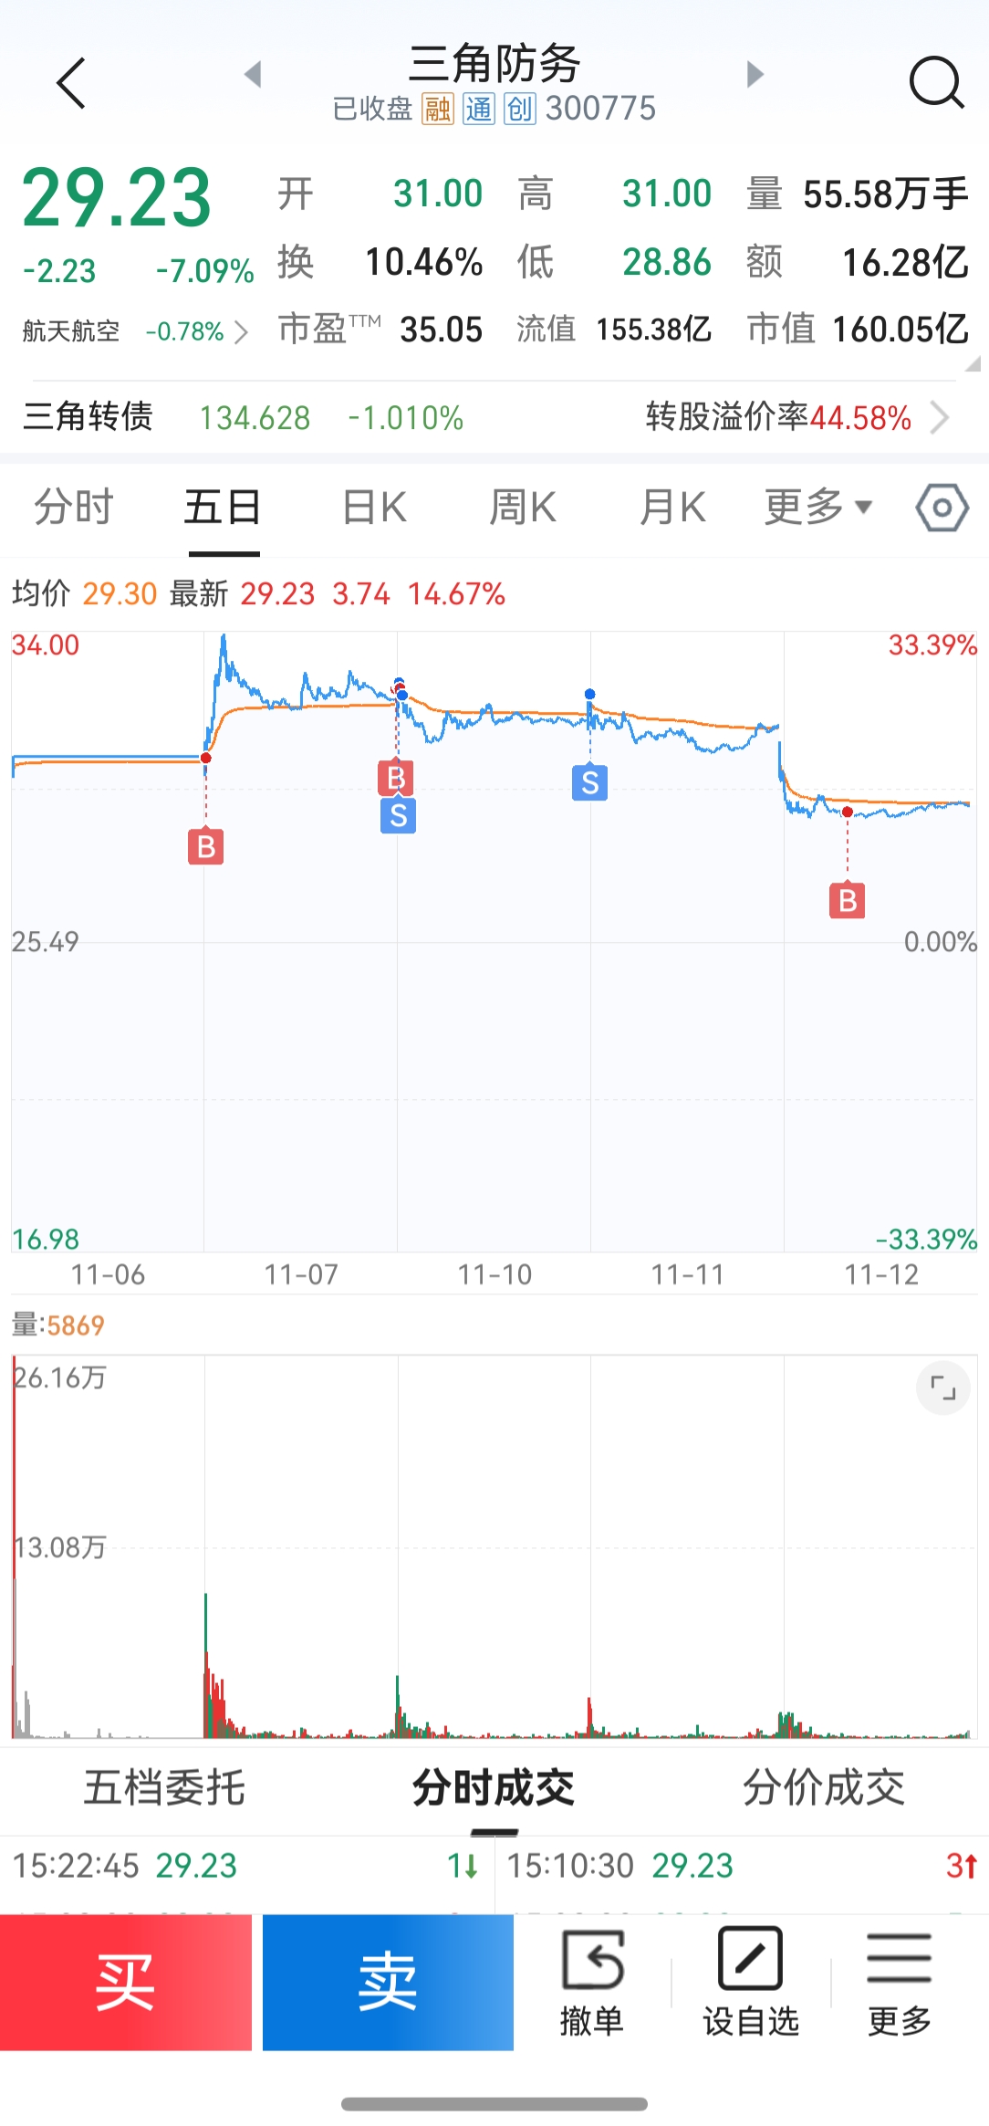Switch to the 分时 chart tab
Screen dimensions: 989x2126
(74, 507)
